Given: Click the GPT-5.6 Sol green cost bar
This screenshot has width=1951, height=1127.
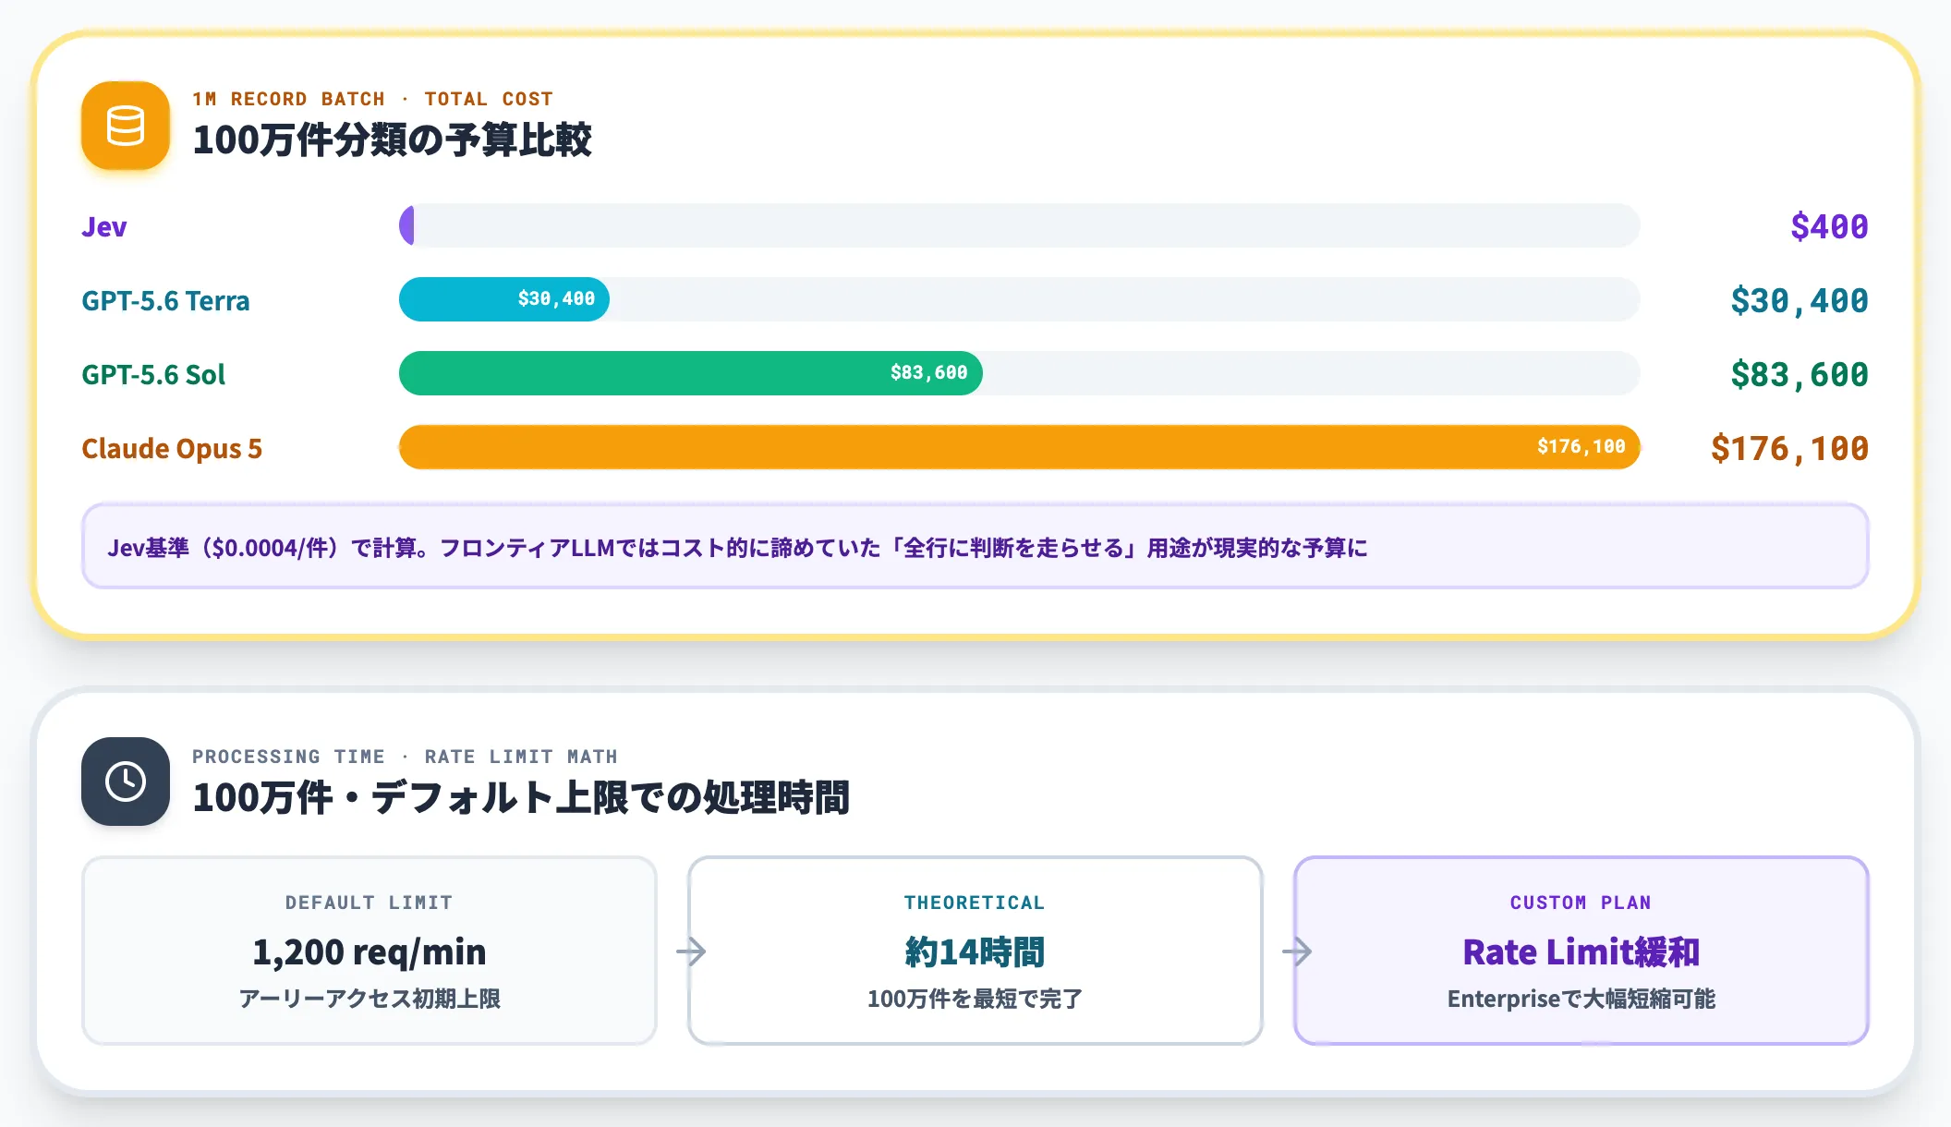Looking at the screenshot, I should click(691, 373).
